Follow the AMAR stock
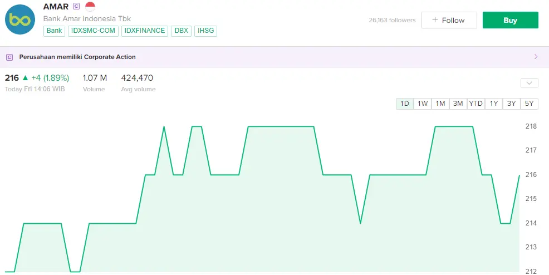The height and width of the screenshot is (275, 549). pyautogui.click(x=449, y=20)
